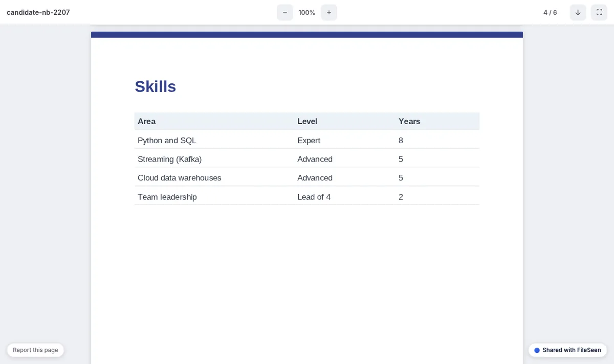This screenshot has width=614, height=364.
Task: Click the Skills heading
Action: 156,86
